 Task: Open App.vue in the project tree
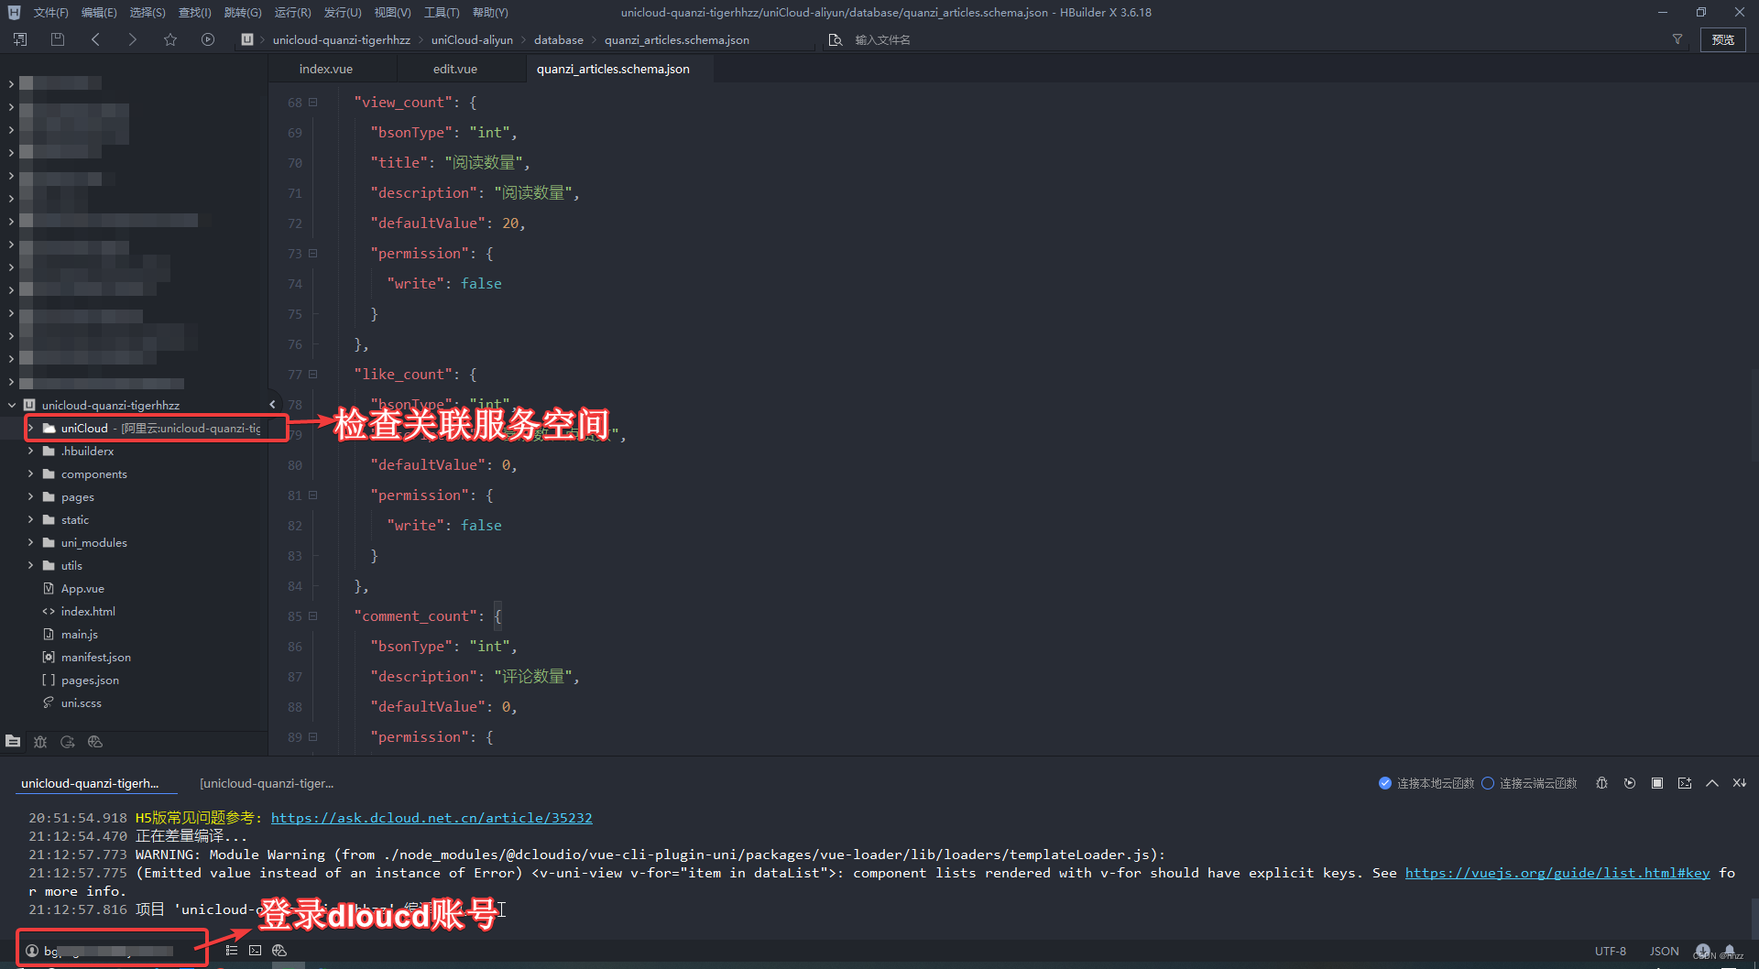click(82, 588)
